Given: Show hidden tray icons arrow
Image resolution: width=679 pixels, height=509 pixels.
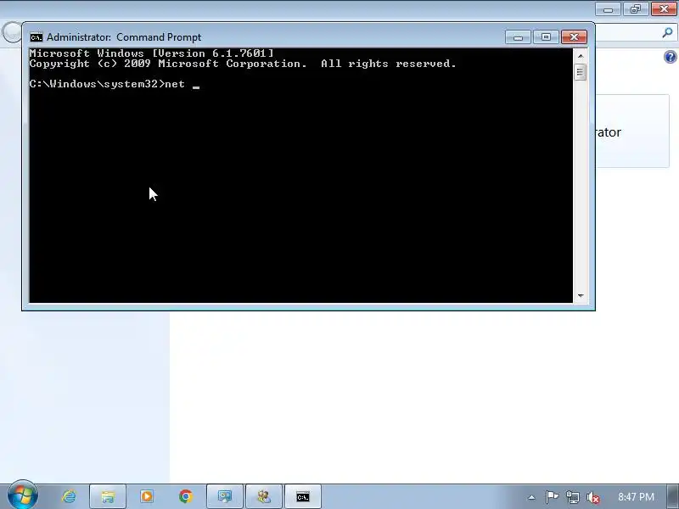Looking at the screenshot, I should click(x=531, y=497).
